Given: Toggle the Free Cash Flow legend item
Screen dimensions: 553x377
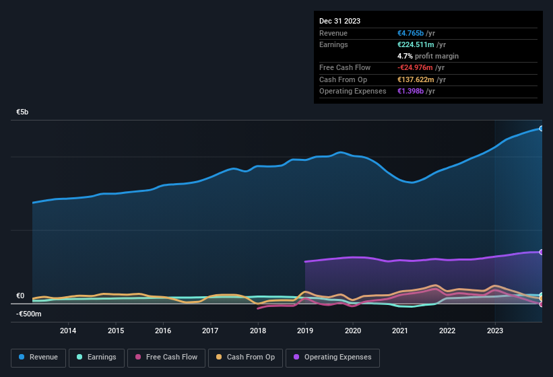Looking at the screenshot, I should pos(166,357).
